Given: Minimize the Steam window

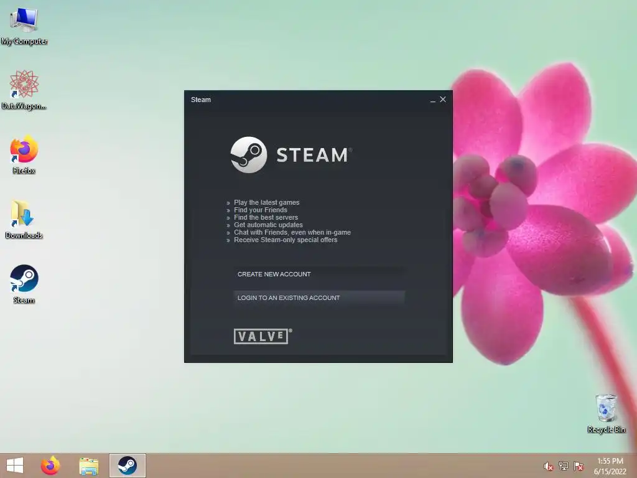Looking at the screenshot, I should pos(433,100).
